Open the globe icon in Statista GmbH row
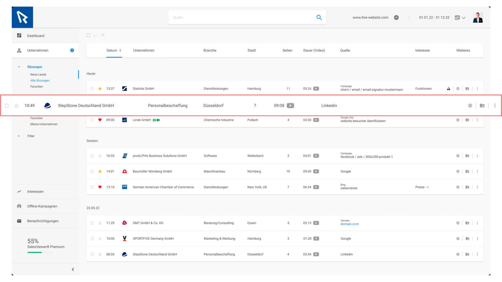The image size is (502, 282). pos(458,88)
